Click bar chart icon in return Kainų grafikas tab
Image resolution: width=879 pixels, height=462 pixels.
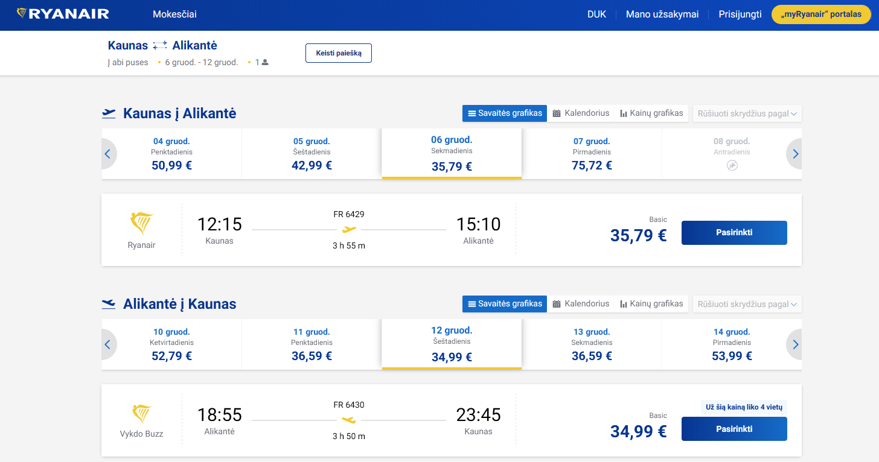click(x=623, y=304)
